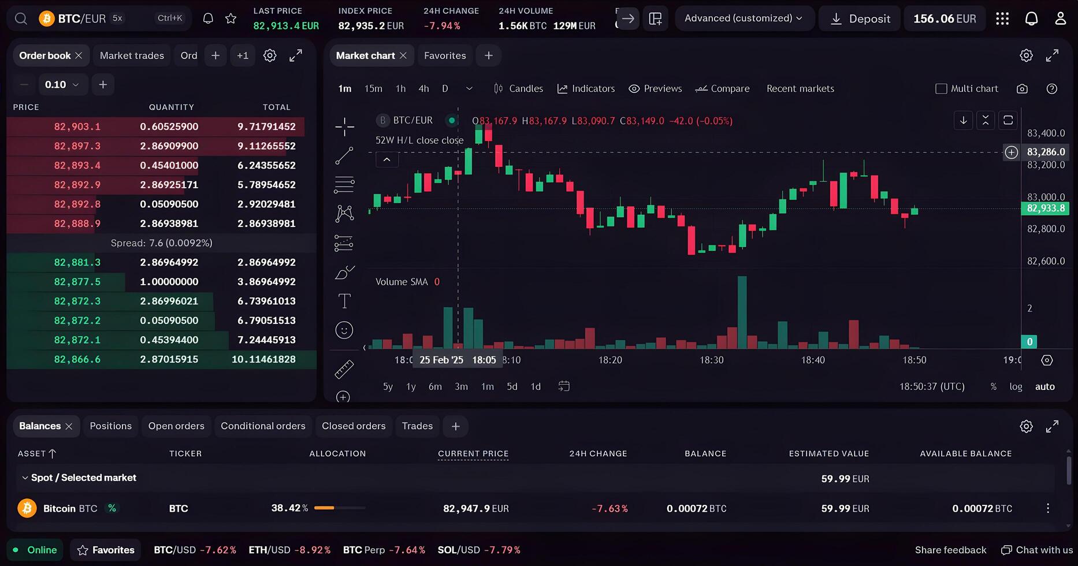Open the market search magnifier icon
Viewport: 1078px width, 566px height.
point(21,18)
